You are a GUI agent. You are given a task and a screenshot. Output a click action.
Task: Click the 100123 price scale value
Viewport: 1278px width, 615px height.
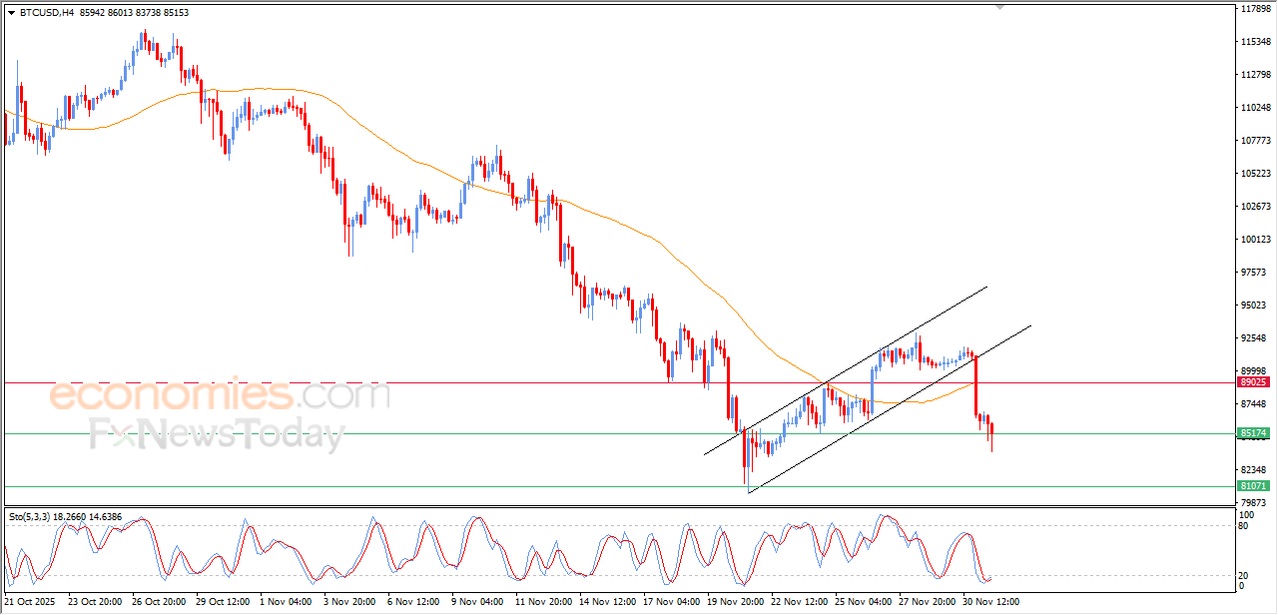[1254, 239]
